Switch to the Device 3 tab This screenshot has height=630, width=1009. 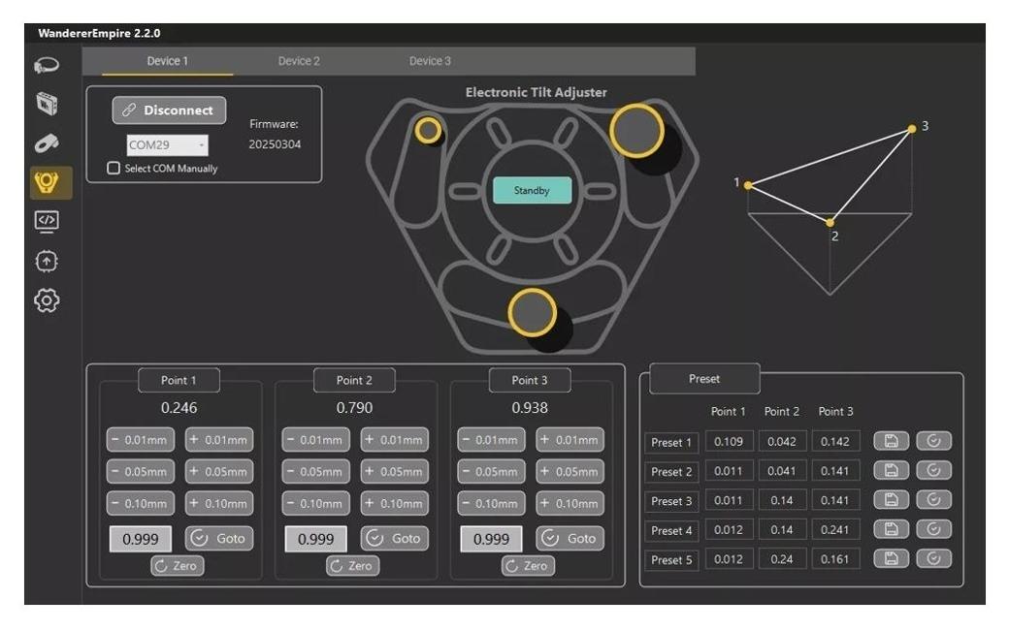pyautogui.click(x=430, y=61)
